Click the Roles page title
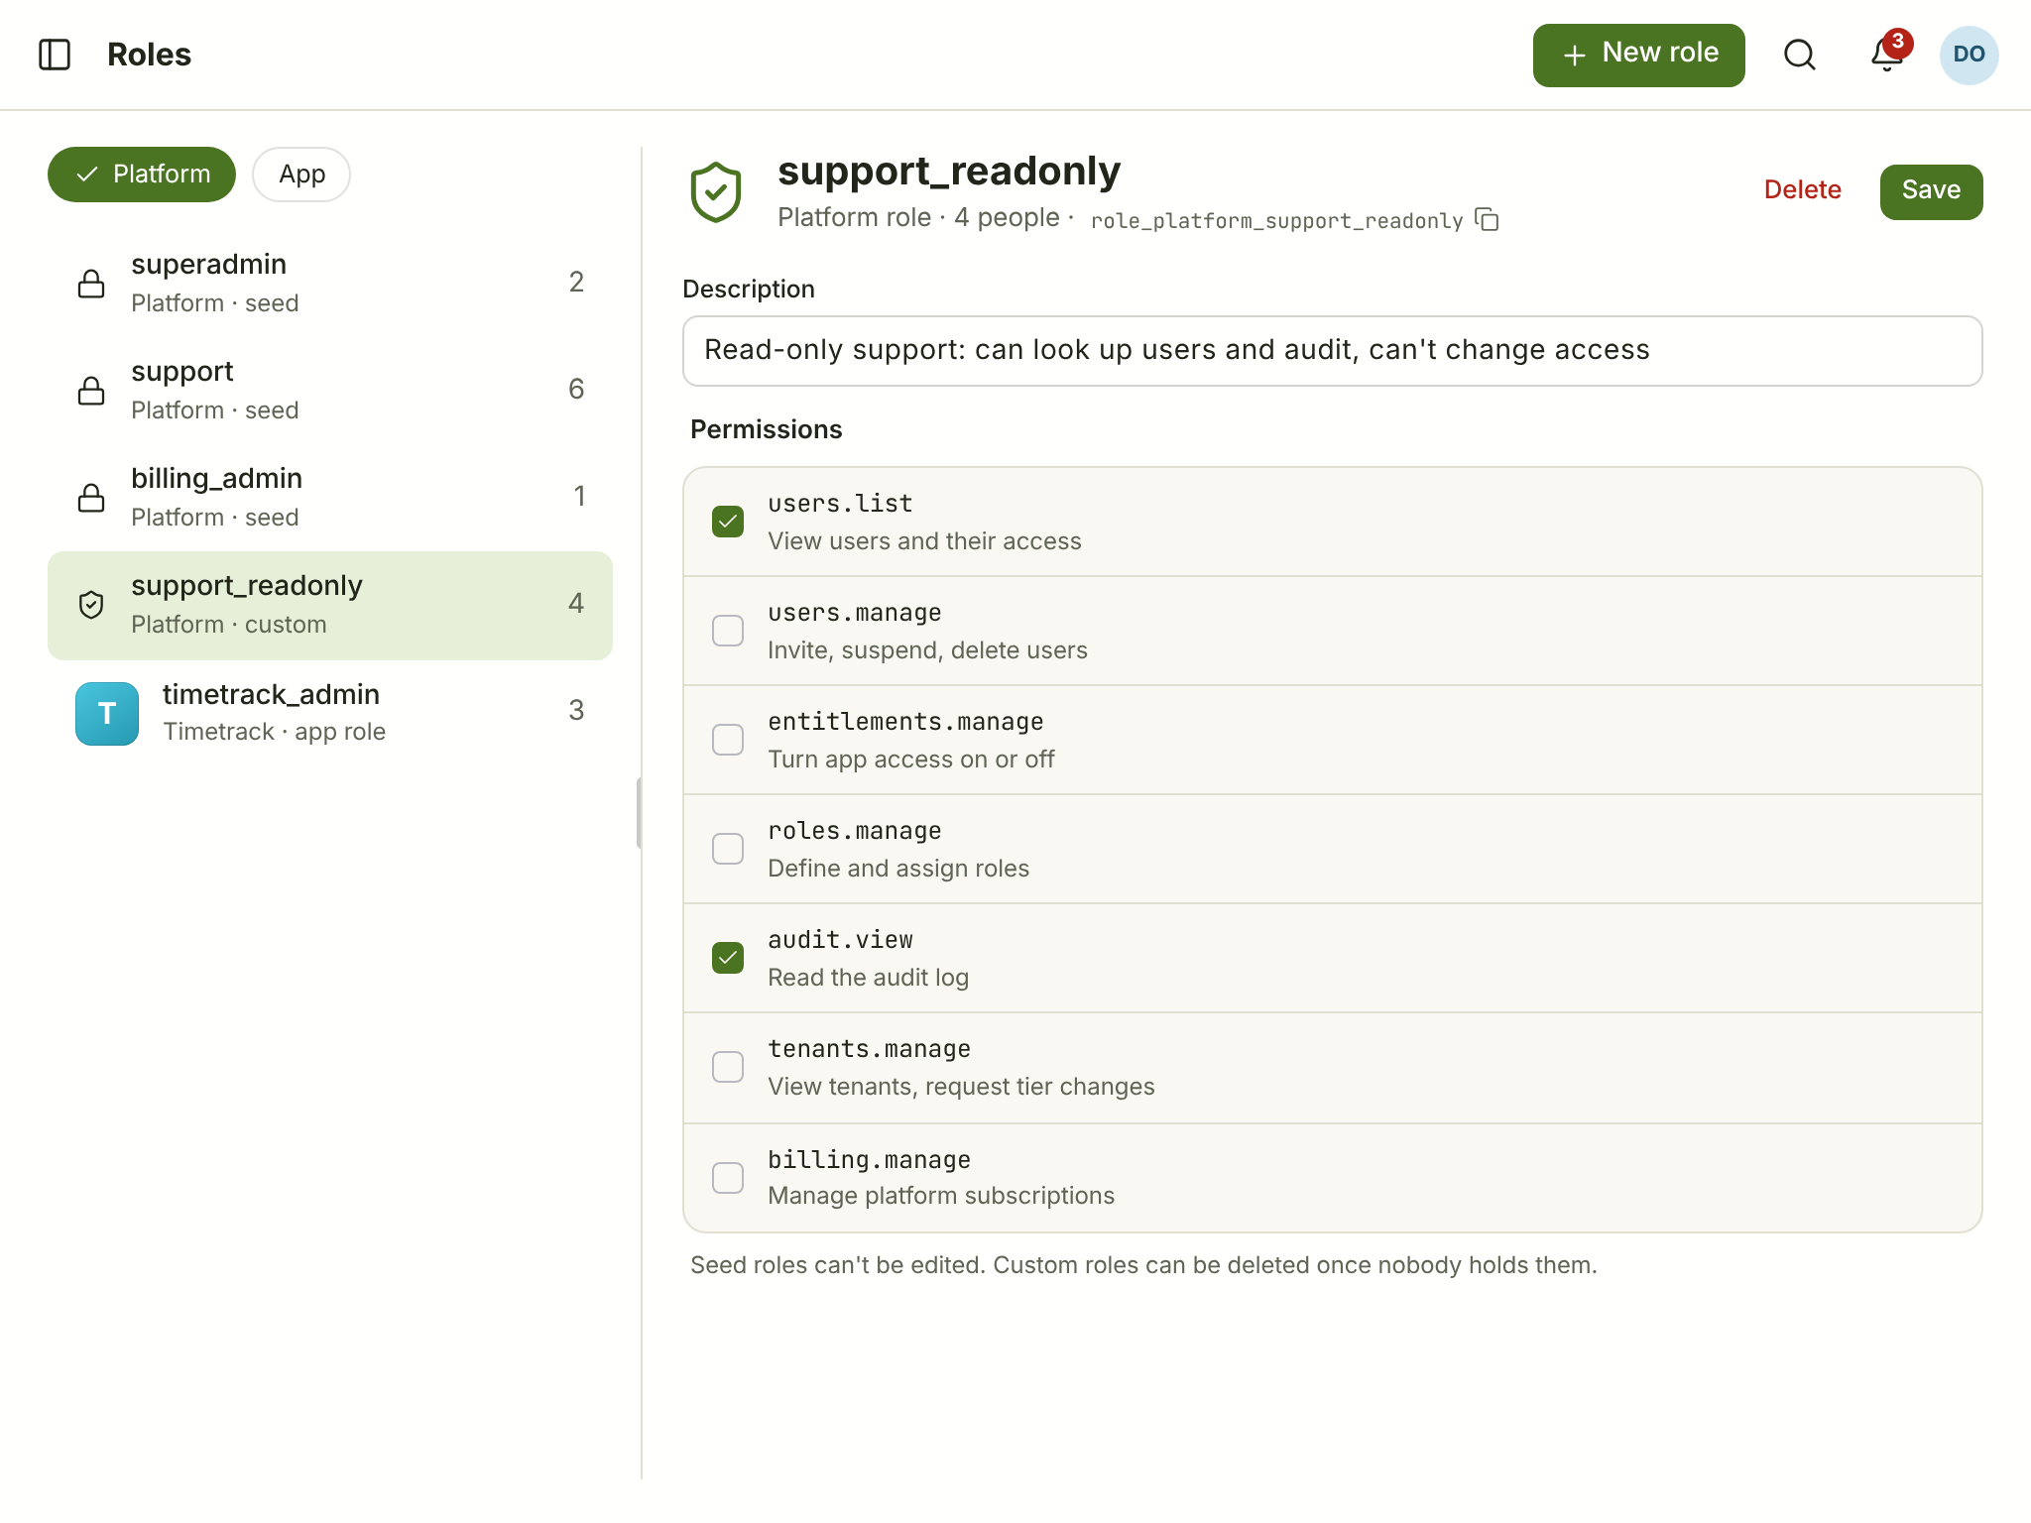 tap(149, 55)
